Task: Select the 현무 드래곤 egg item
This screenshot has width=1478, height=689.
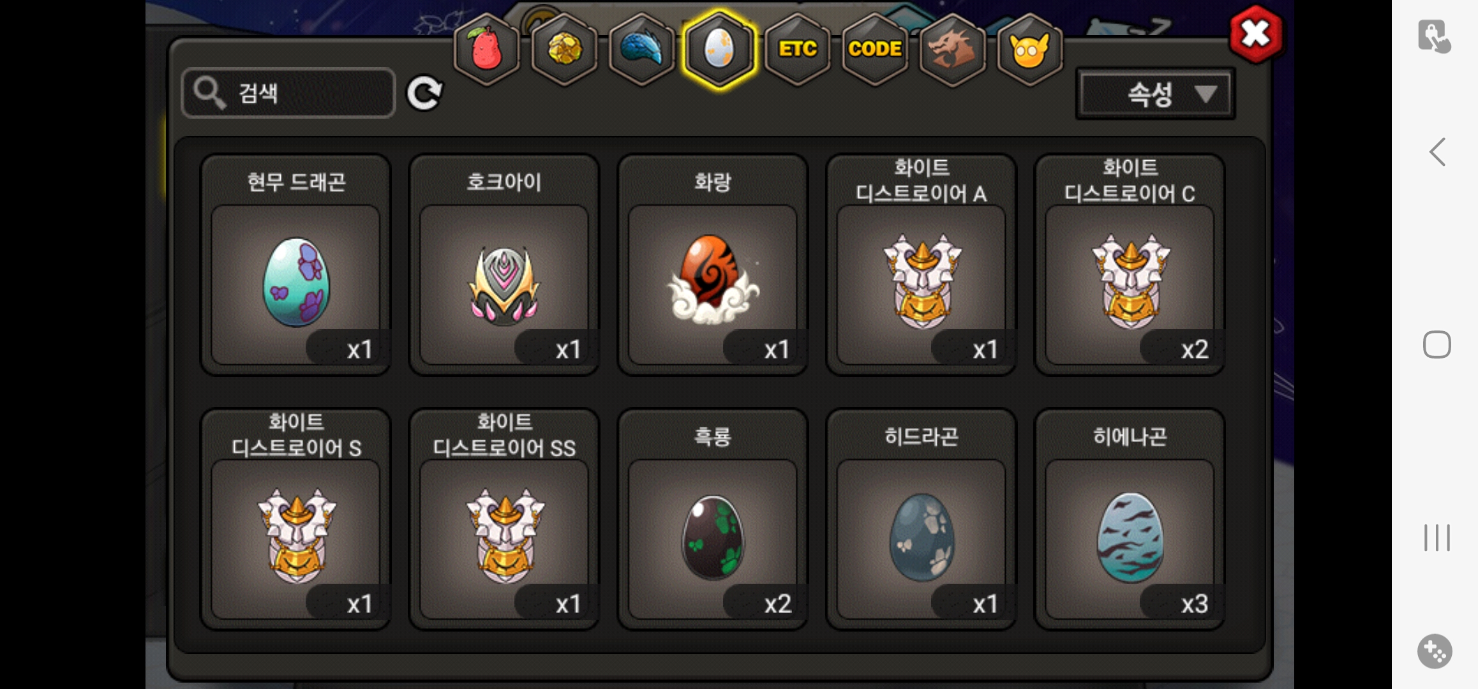Action: [x=295, y=265]
